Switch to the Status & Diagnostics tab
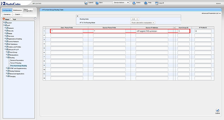224x120 pixels. click(28, 10)
